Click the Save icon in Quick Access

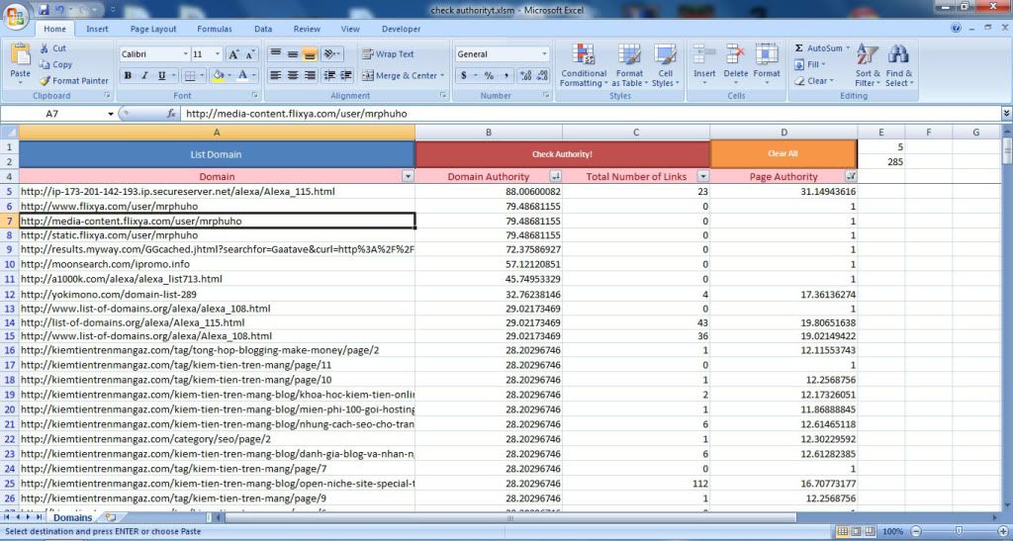click(44, 10)
